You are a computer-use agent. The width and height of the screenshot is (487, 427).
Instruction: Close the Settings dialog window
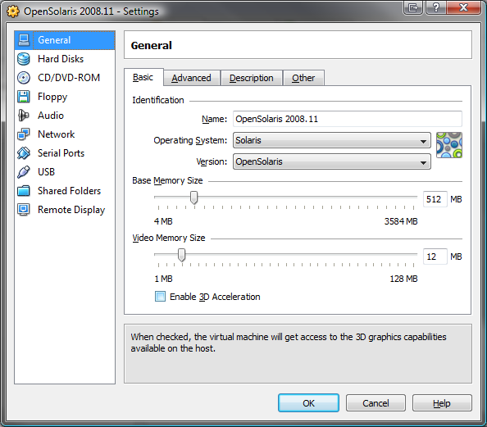(x=463, y=7)
